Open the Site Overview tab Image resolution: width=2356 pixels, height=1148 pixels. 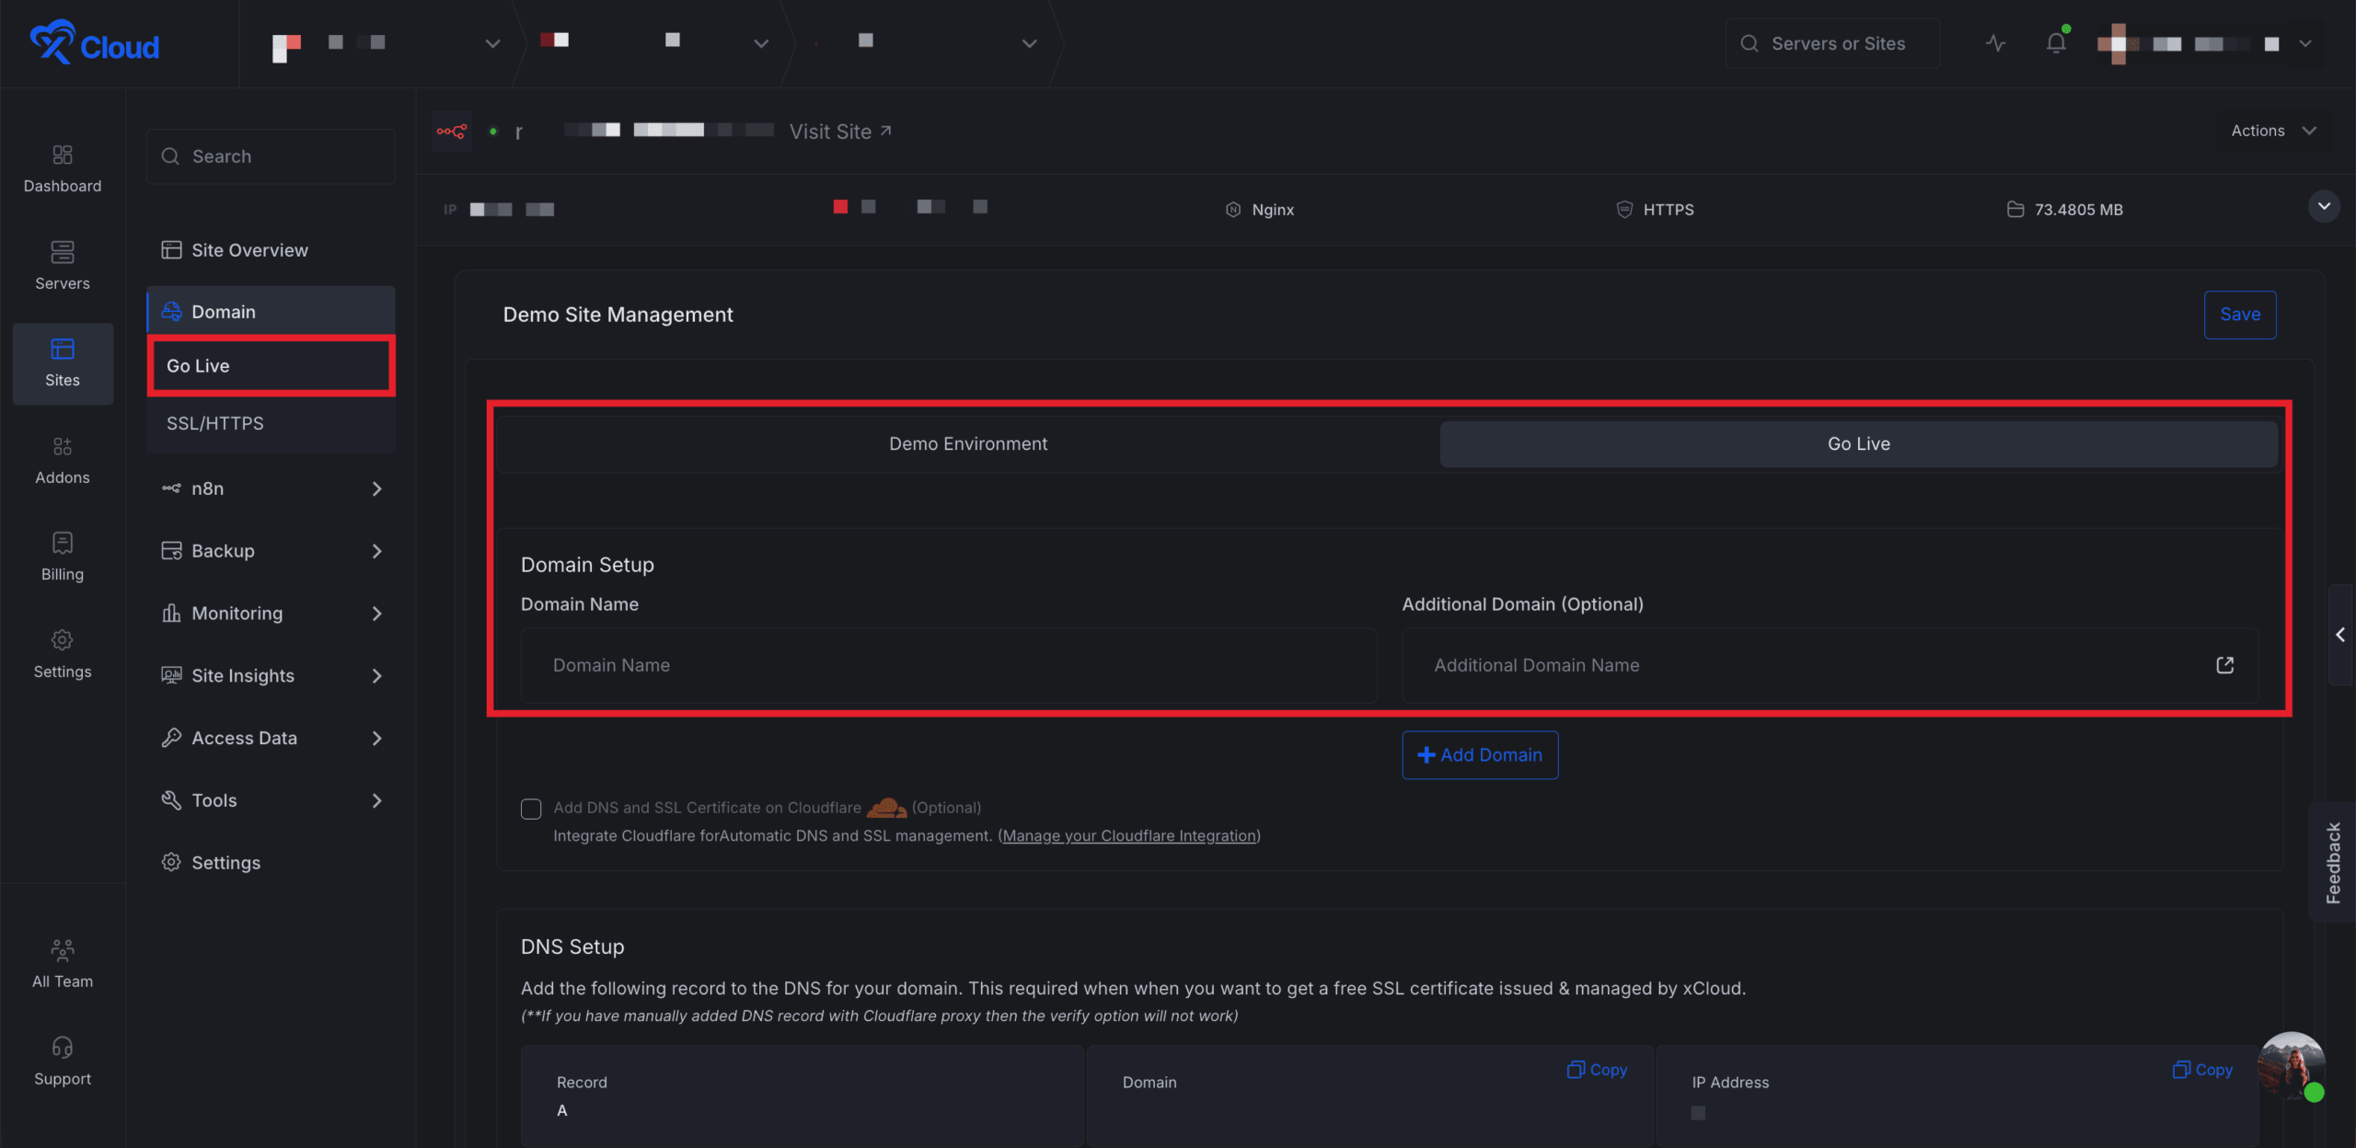point(249,249)
